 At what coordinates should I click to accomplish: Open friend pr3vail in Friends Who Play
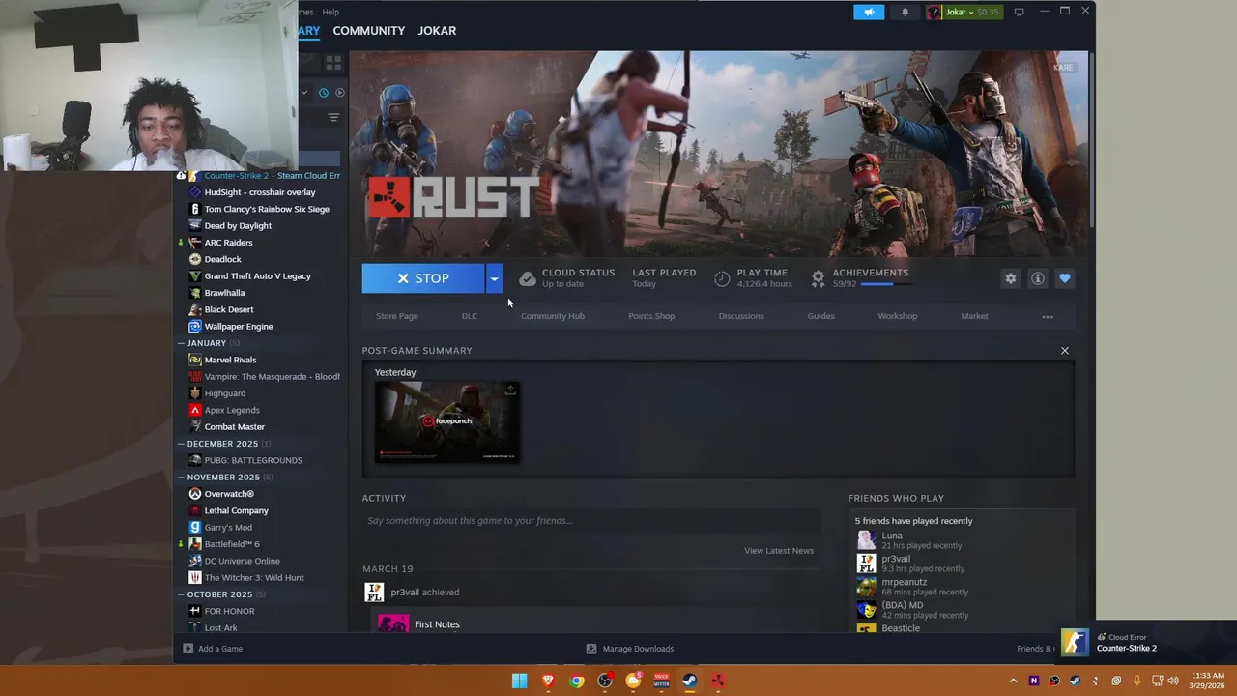pyautogui.click(x=895, y=559)
